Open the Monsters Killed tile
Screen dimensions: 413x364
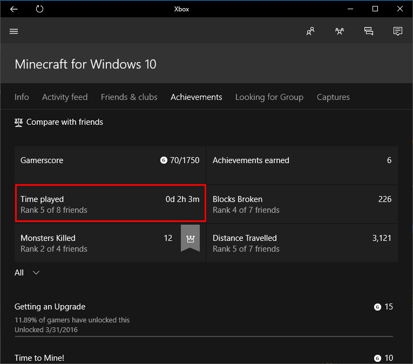pos(110,243)
